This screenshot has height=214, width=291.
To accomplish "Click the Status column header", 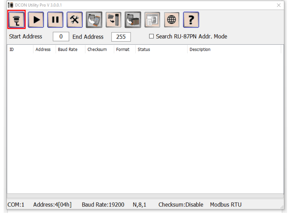I will [162, 49].
